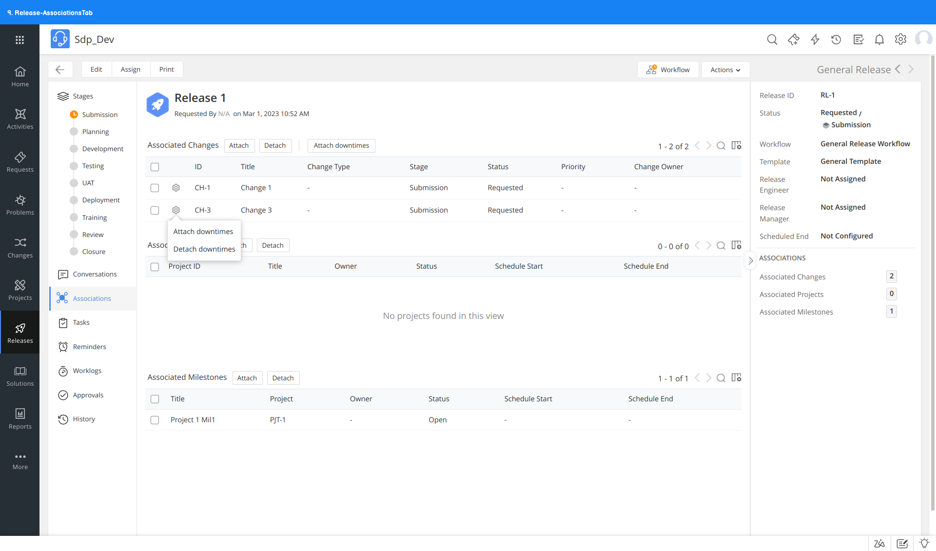Open quick actions lightning icon
This screenshot has height=551, width=936.
click(x=815, y=39)
